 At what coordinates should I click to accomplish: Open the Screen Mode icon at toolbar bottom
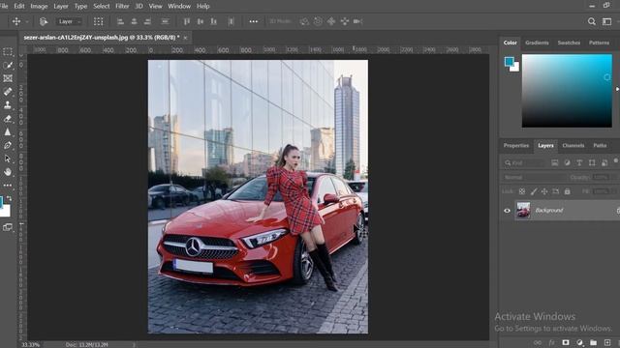pos(8,227)
